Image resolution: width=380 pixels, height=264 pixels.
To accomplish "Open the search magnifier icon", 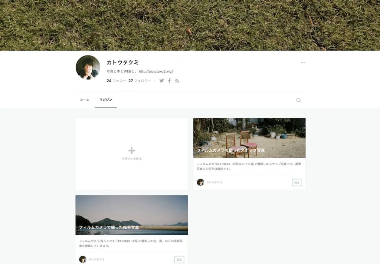I will point(298,100).
